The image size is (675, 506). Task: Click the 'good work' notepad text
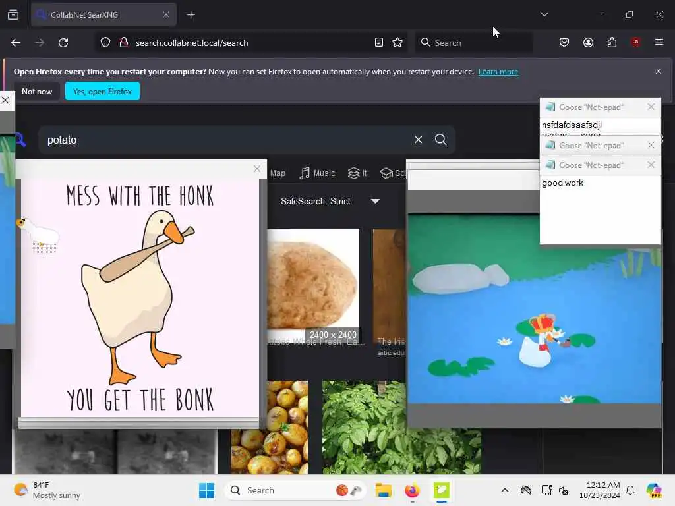coord(562,183)
